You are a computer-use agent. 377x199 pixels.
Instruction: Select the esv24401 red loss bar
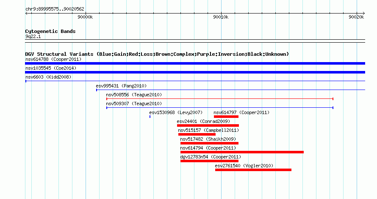tap(208, 125)
